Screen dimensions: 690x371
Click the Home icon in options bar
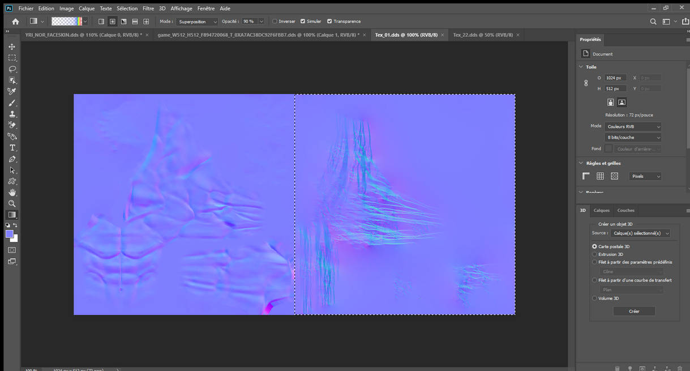[x=15, y=22]
